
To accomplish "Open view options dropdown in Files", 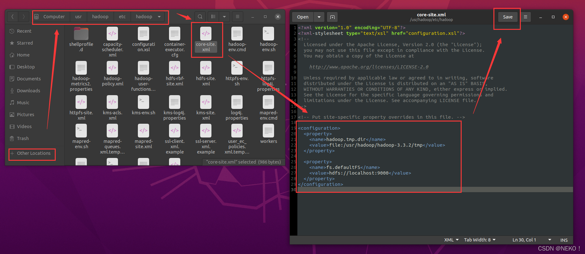I will pos(224,17).
